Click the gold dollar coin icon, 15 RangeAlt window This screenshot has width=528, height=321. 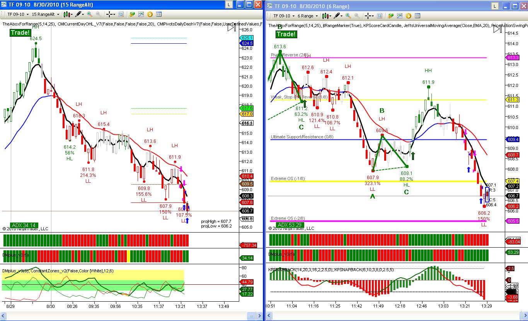point(150,14)
